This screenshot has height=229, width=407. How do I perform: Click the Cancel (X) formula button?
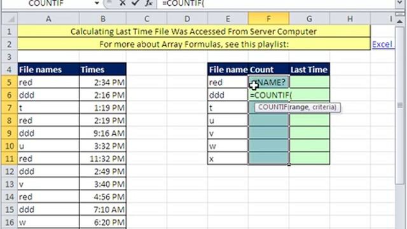123,3
